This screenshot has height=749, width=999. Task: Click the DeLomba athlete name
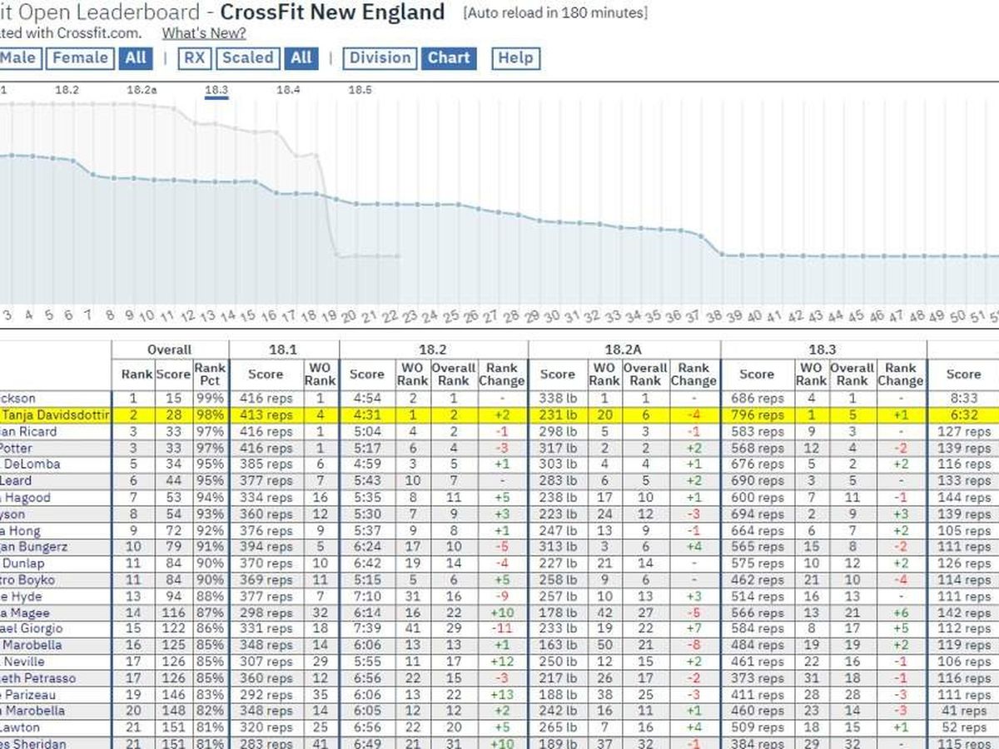tap(32, 464)
